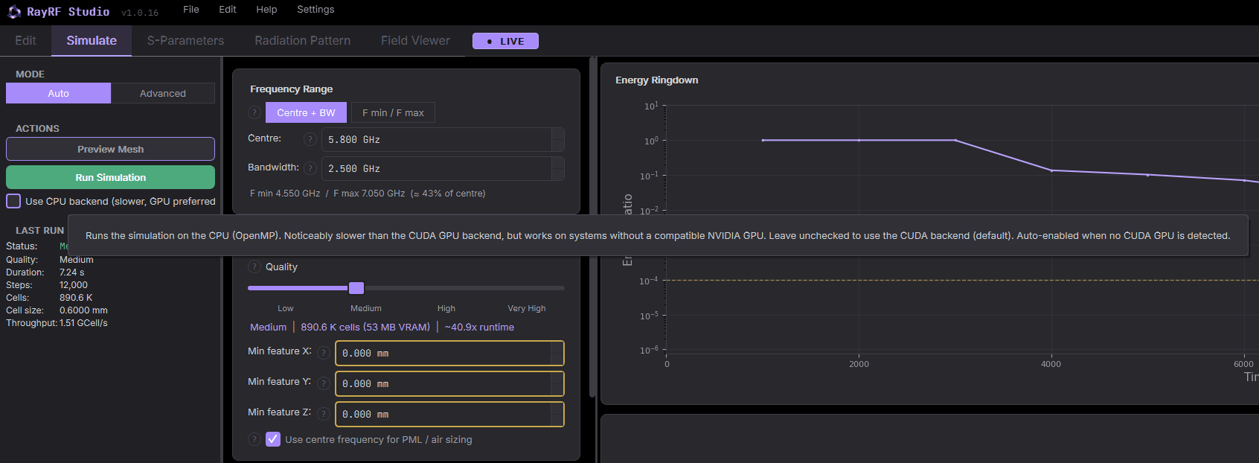
Task: Open the Help menu
Action: click(x=266, y=10)
